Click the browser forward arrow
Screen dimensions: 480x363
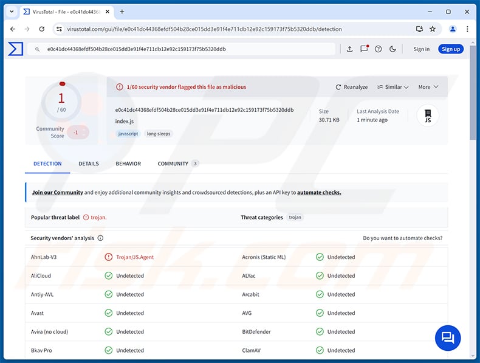(27, 29)
